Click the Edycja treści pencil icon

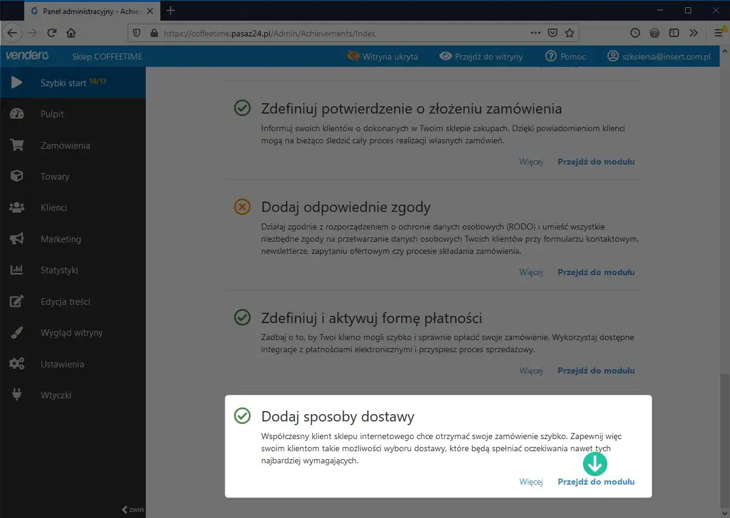(x=17, y=301)
